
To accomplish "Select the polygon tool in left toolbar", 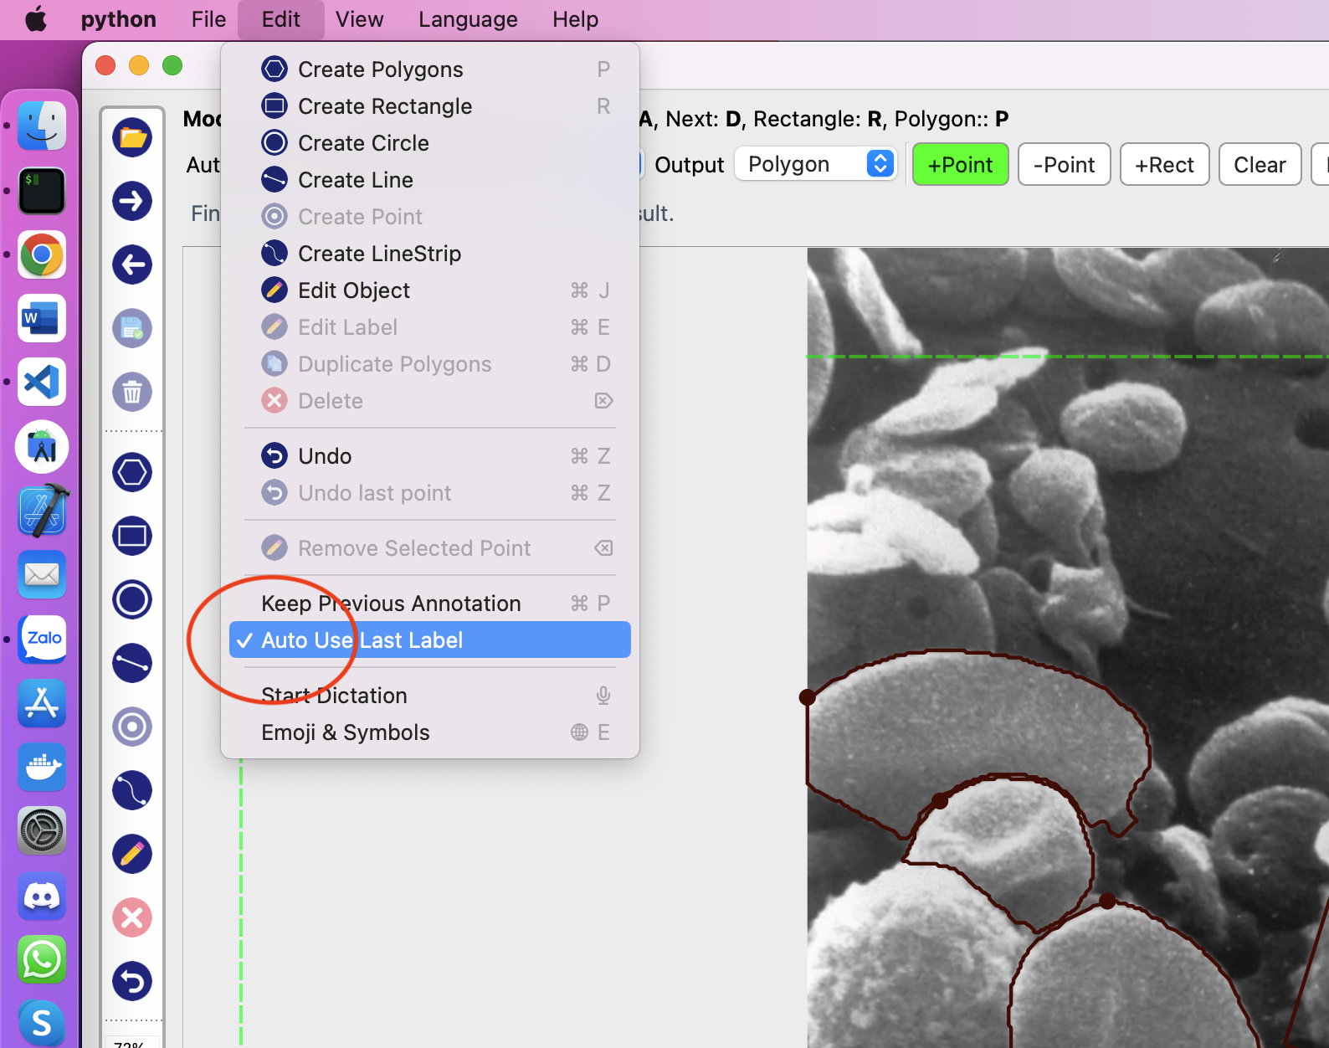I will pyautogui.click(x=132, y=472).
